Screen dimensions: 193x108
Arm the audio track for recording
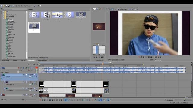tap(19, 68)
